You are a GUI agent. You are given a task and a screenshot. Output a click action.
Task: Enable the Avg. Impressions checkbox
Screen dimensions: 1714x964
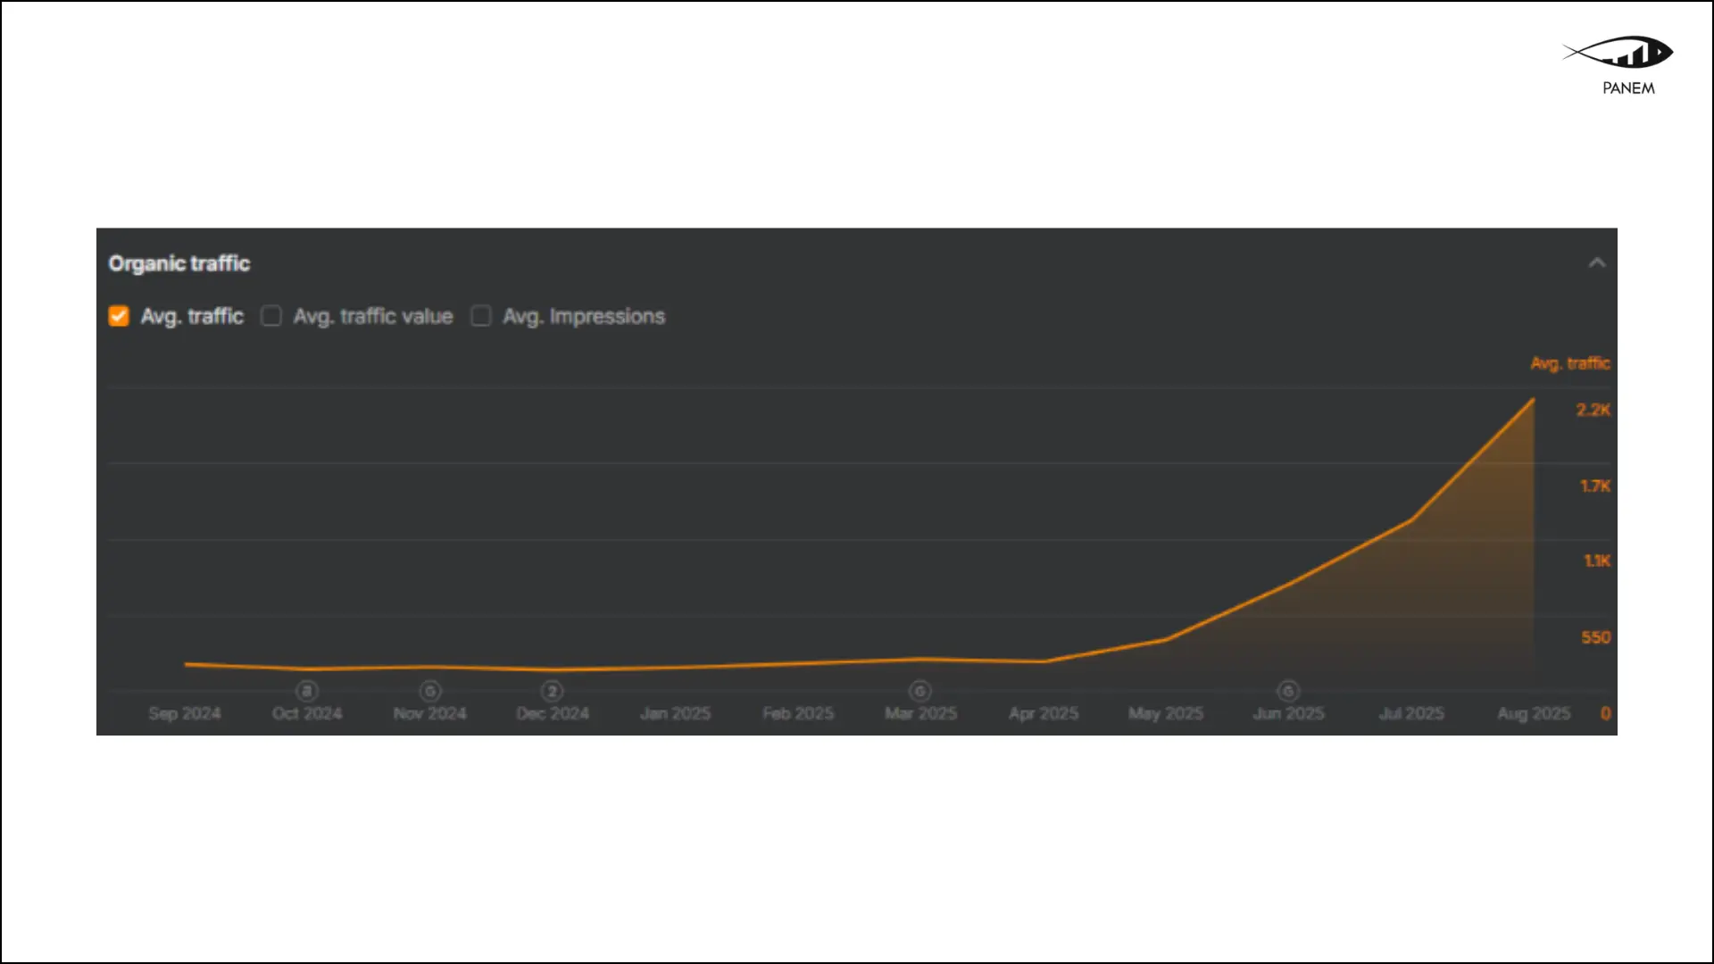(481, 316)
